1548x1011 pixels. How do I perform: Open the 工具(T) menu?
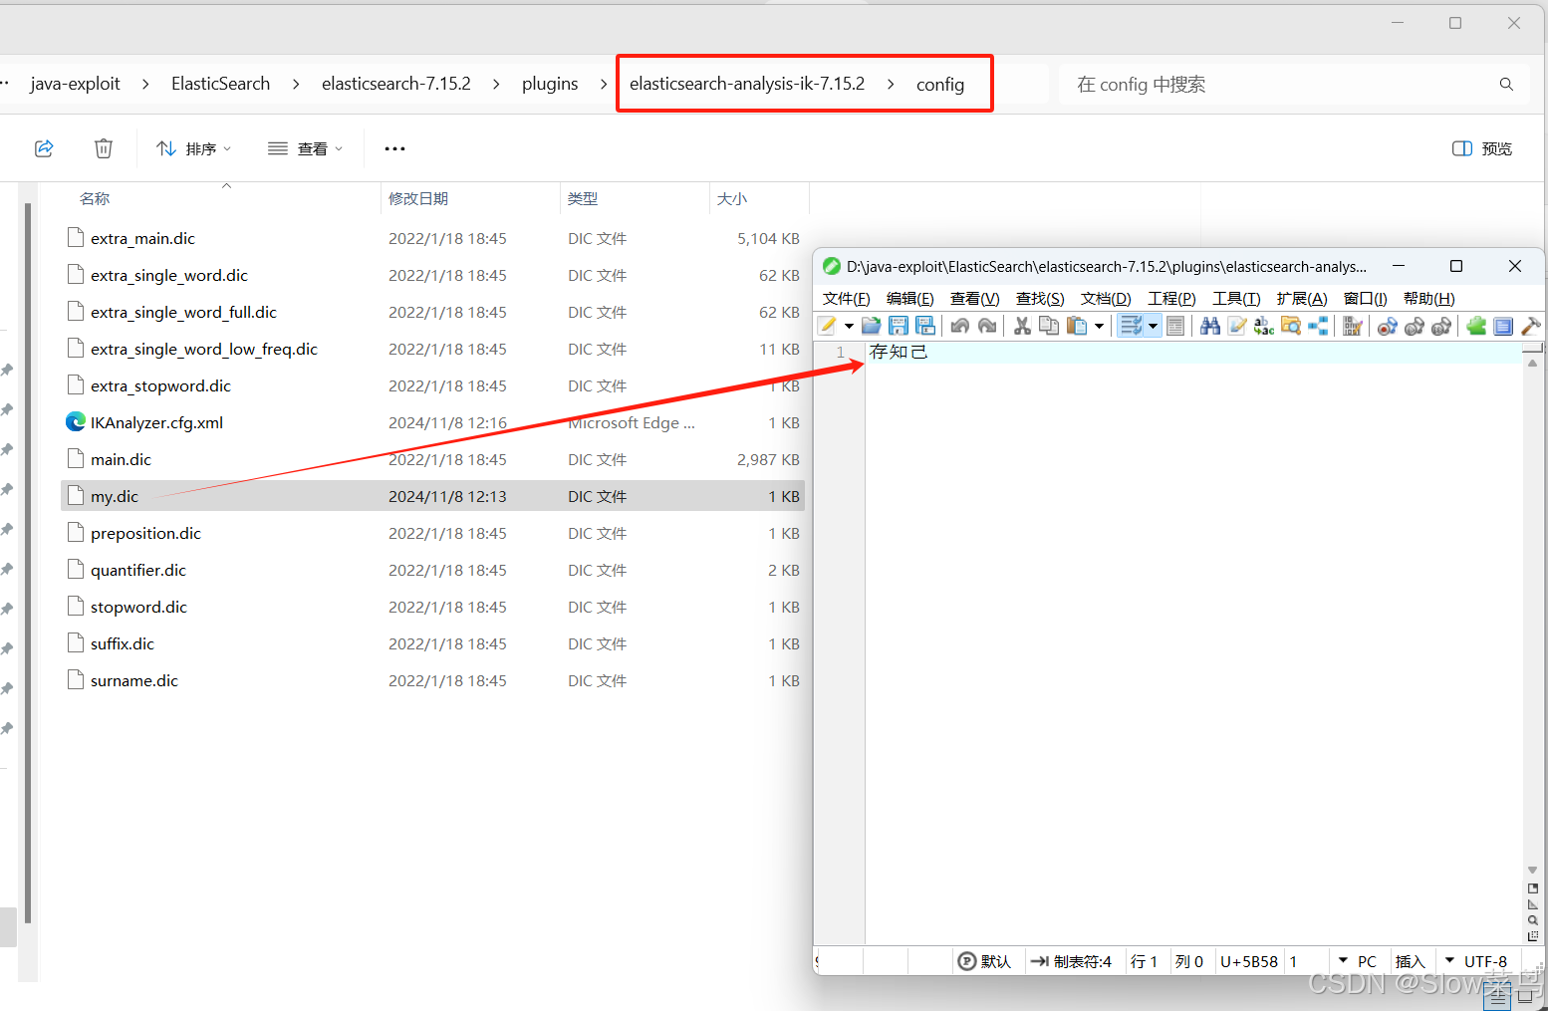[x=1236, y=298]
